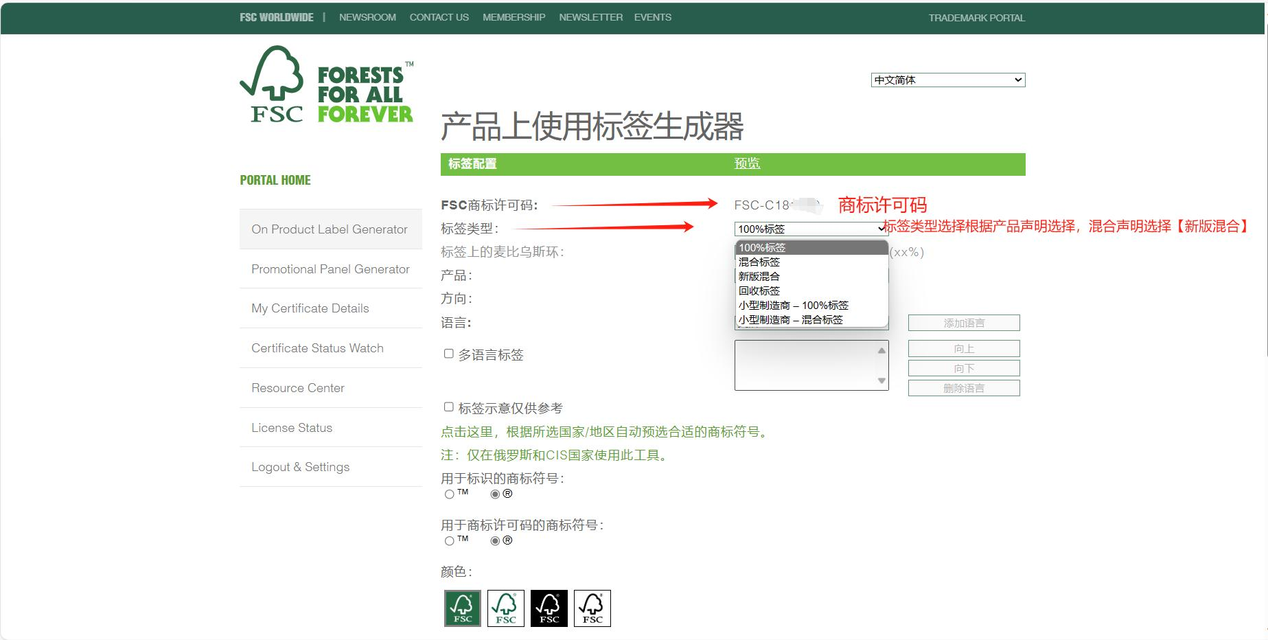Viewport: 1268px width, 640px height.
Task: Open On Product Label Generator sidebar item
Action: point(331,229)
